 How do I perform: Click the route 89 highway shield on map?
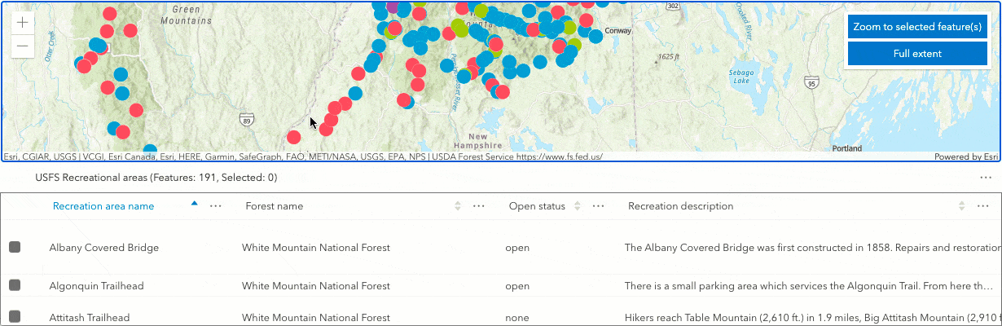pyautogui.click(x=246, y=120)
